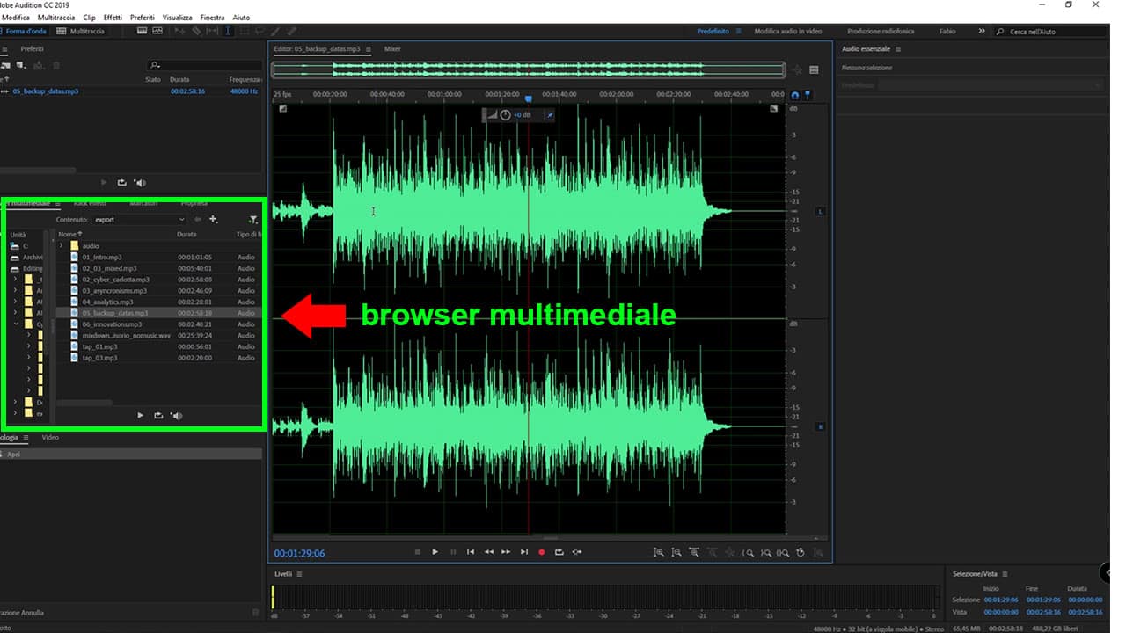Viewport: 1126px width, 633px height.
Task: Switch to Multitraccia view
Action: coord(81,31)
